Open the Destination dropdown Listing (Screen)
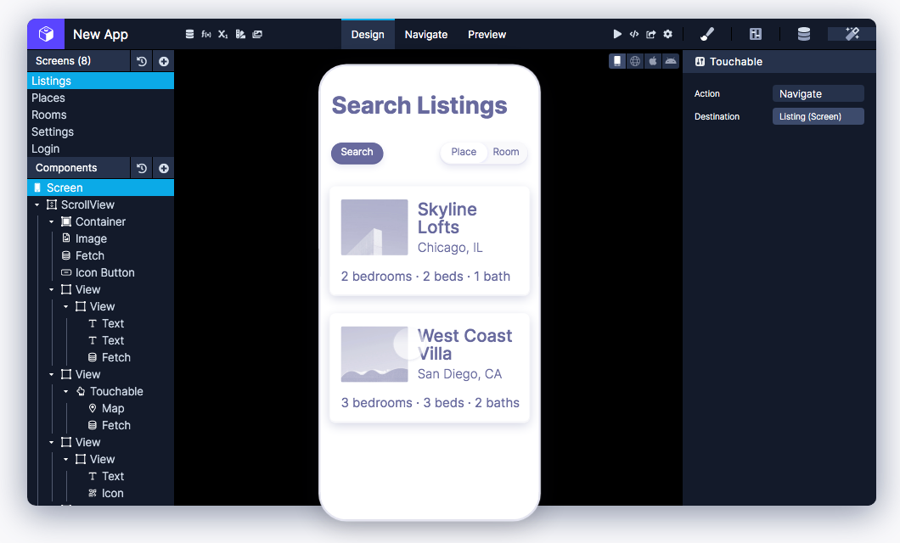900x543 pixels. (818, 116)
